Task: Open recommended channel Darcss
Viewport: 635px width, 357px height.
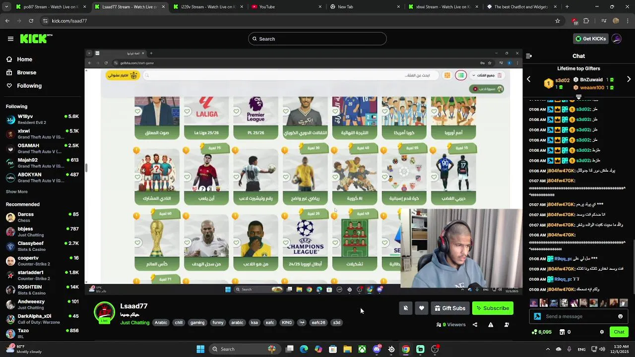Action: click(42, 217)
